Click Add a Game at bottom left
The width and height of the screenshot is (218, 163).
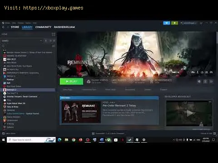click(x=9, y=134)
